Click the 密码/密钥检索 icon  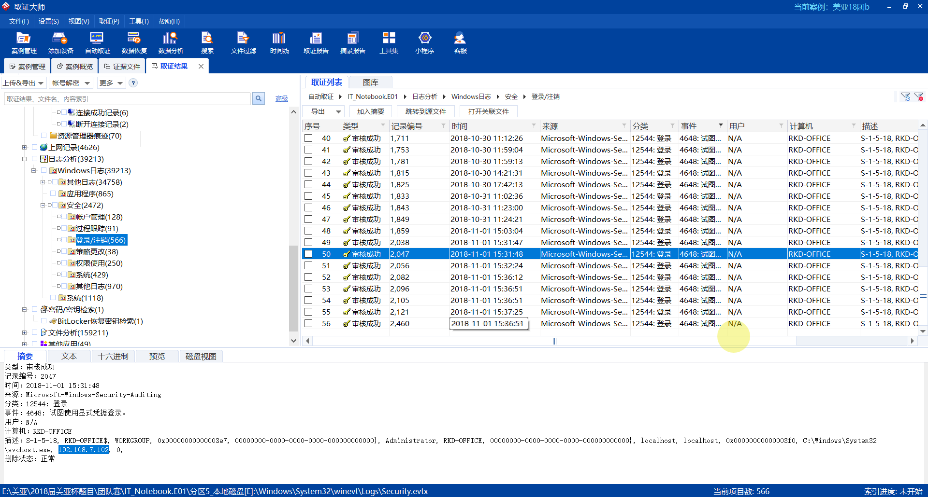[44, 309]
